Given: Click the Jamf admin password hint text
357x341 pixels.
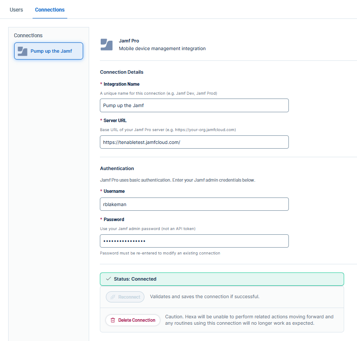Looking at the screenshot, I should [x=148, y=229].
